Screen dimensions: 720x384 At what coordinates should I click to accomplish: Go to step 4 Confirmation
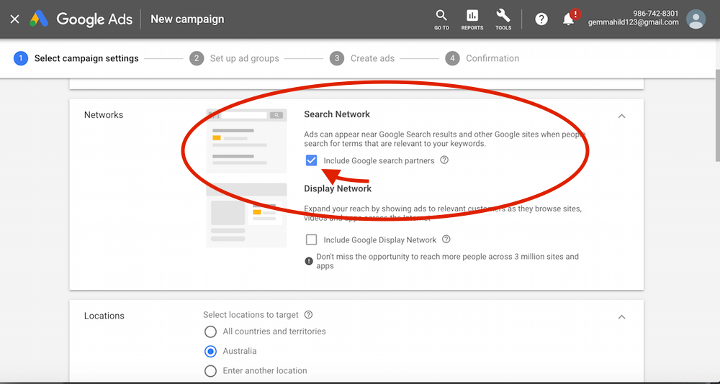(482, 58)
